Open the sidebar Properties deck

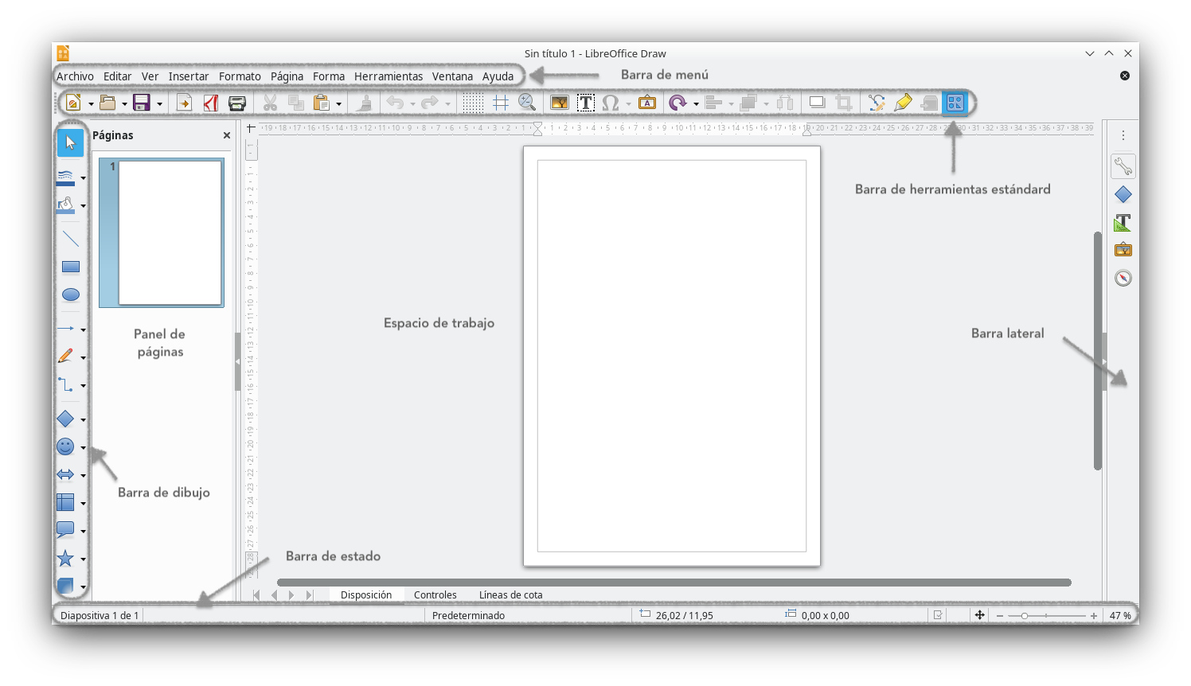tap(1123, 166)
